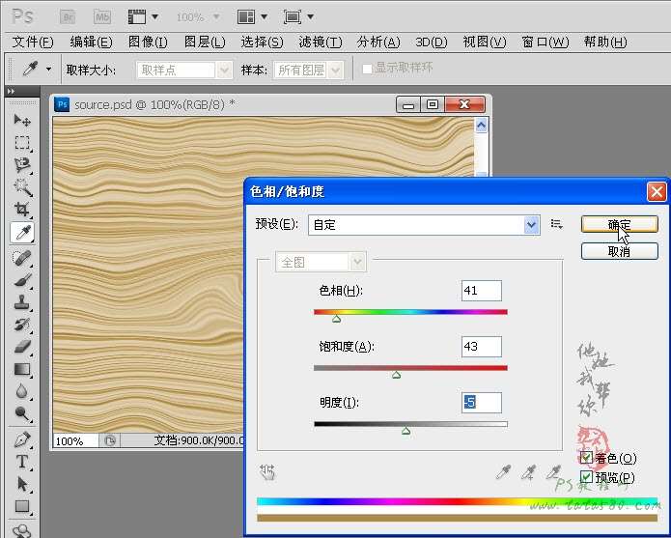
Task: Select the Clone Stamp tool
Action: [x=22, y=302]
